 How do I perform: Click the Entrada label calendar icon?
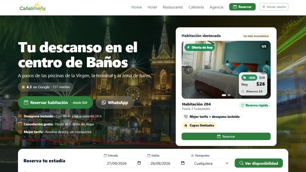(x=105, y=156)
